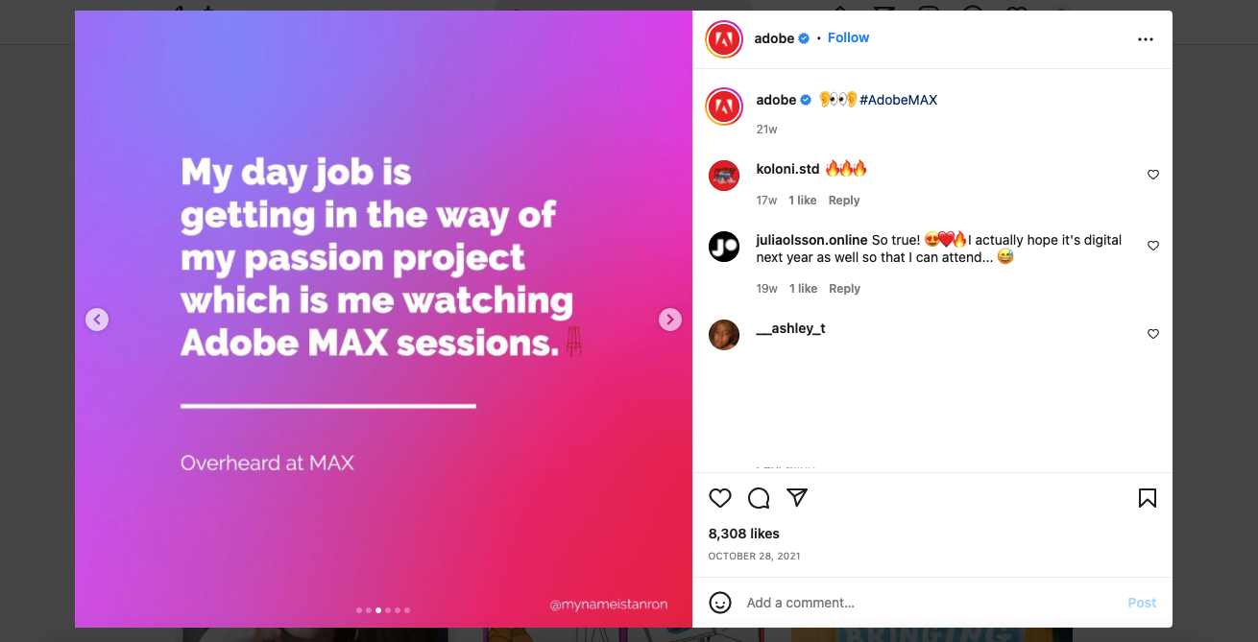Viewport: 1258px width, 642px height.
Task: Open adobe profile picture in header
Action: click(724, 39)
